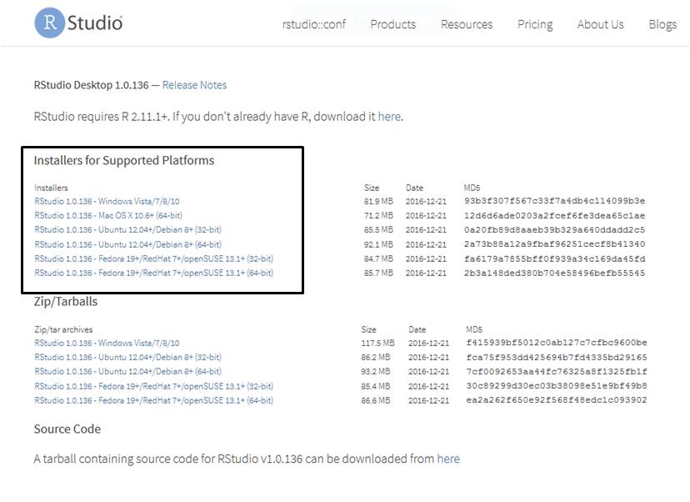The width and height of the screenshot is (690, 502).
Task: Open the Release Notes link
Action: (x=194, y=85)
